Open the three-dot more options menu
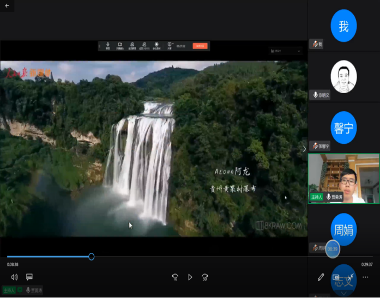The height and width of the screenshot is (298, 380). pyautogui.click(x=366, y=277)
